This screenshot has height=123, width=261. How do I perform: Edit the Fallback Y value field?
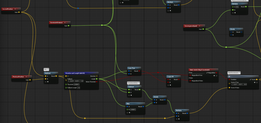pyautogui.click(x=75, y=81)
